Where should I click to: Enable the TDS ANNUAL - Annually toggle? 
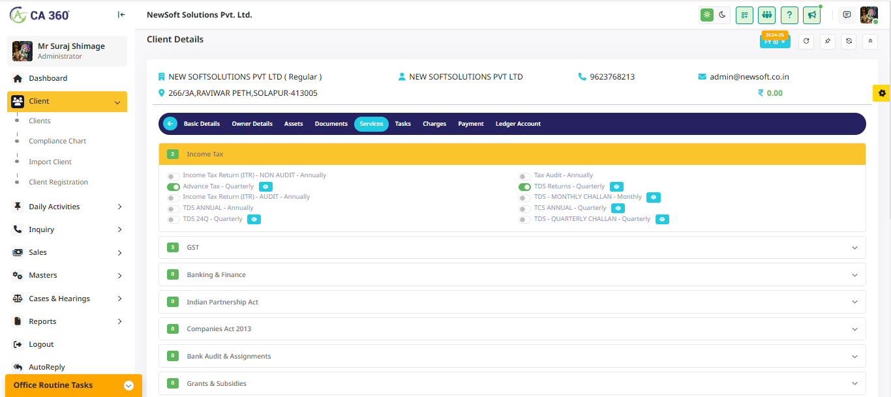coord(173,209)
